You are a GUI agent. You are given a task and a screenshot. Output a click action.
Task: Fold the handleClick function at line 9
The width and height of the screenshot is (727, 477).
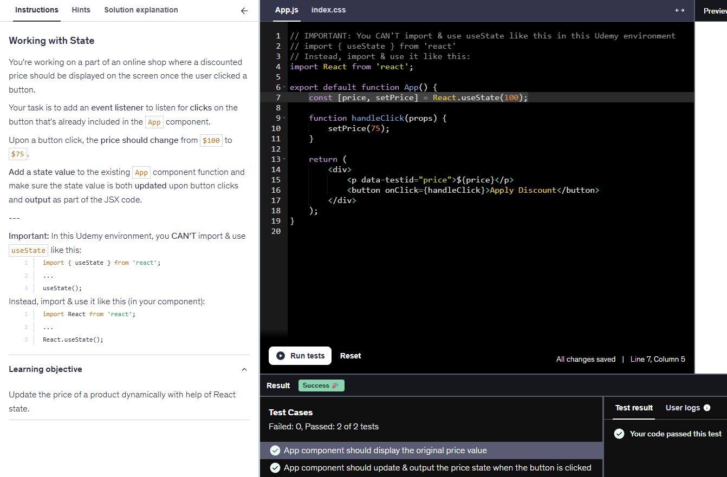pyautogui.click(x=284, y=118)
